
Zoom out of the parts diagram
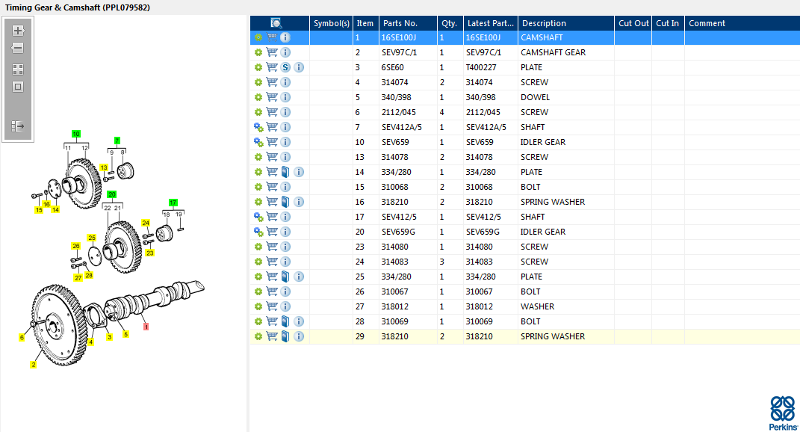[x=18, y=48]
